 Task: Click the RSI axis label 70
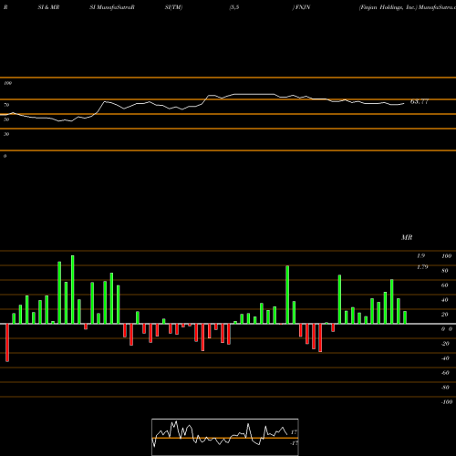coord(6,105)
